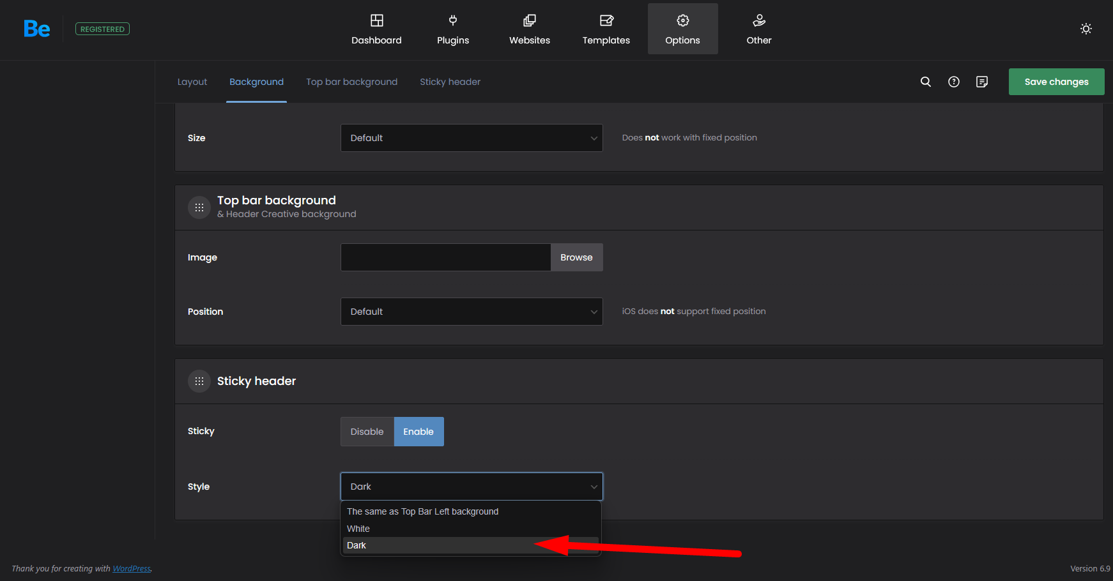Select White from style options
Viewport: 1113px width, 581px height.
[358, 529]
